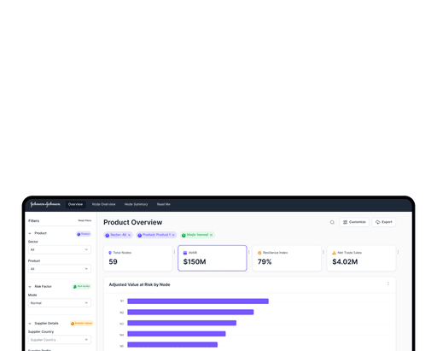This screenshot has height=351, width=437.
Task: Click the Filters heading
Action: [x=34, y=221]
